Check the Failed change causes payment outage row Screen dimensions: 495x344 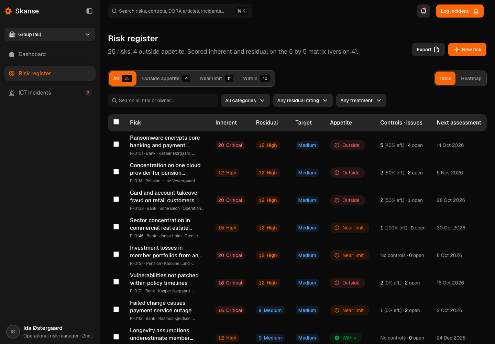(116, 309)
